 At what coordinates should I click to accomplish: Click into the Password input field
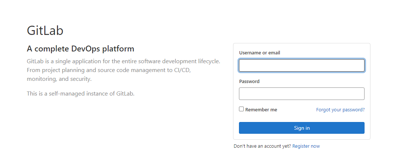(301, 94)
